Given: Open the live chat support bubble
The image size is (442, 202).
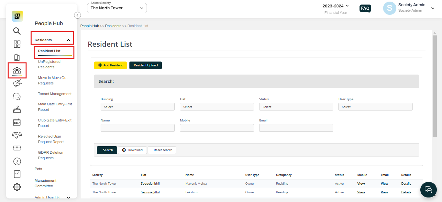Looking at the screenshot, I should click(x=428, y=189).
